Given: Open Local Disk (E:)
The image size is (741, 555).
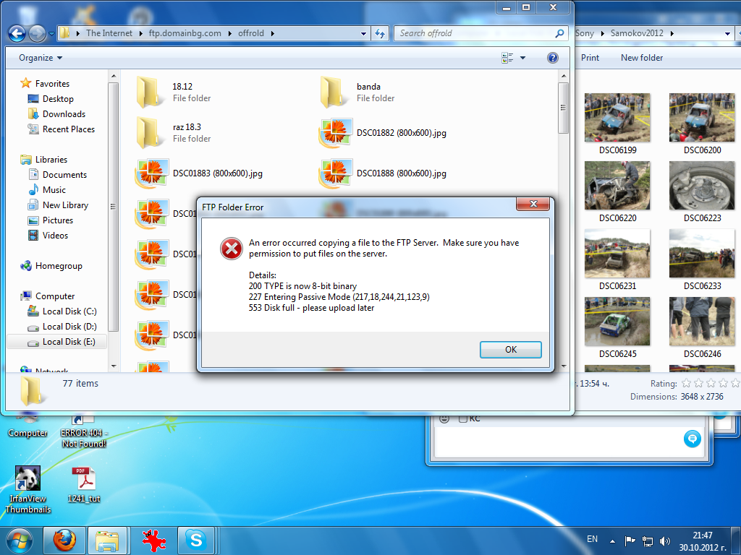Looking at the screenshot, I should (57, 342).
